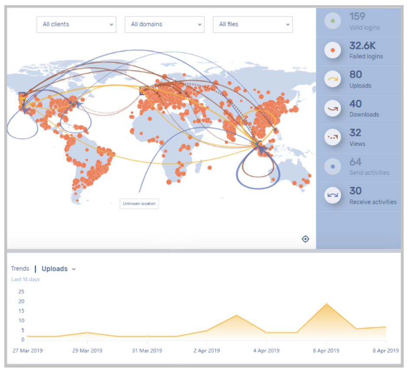Select the 159 Valid logins value
The image size is (408, 371).
pos(357,16)
